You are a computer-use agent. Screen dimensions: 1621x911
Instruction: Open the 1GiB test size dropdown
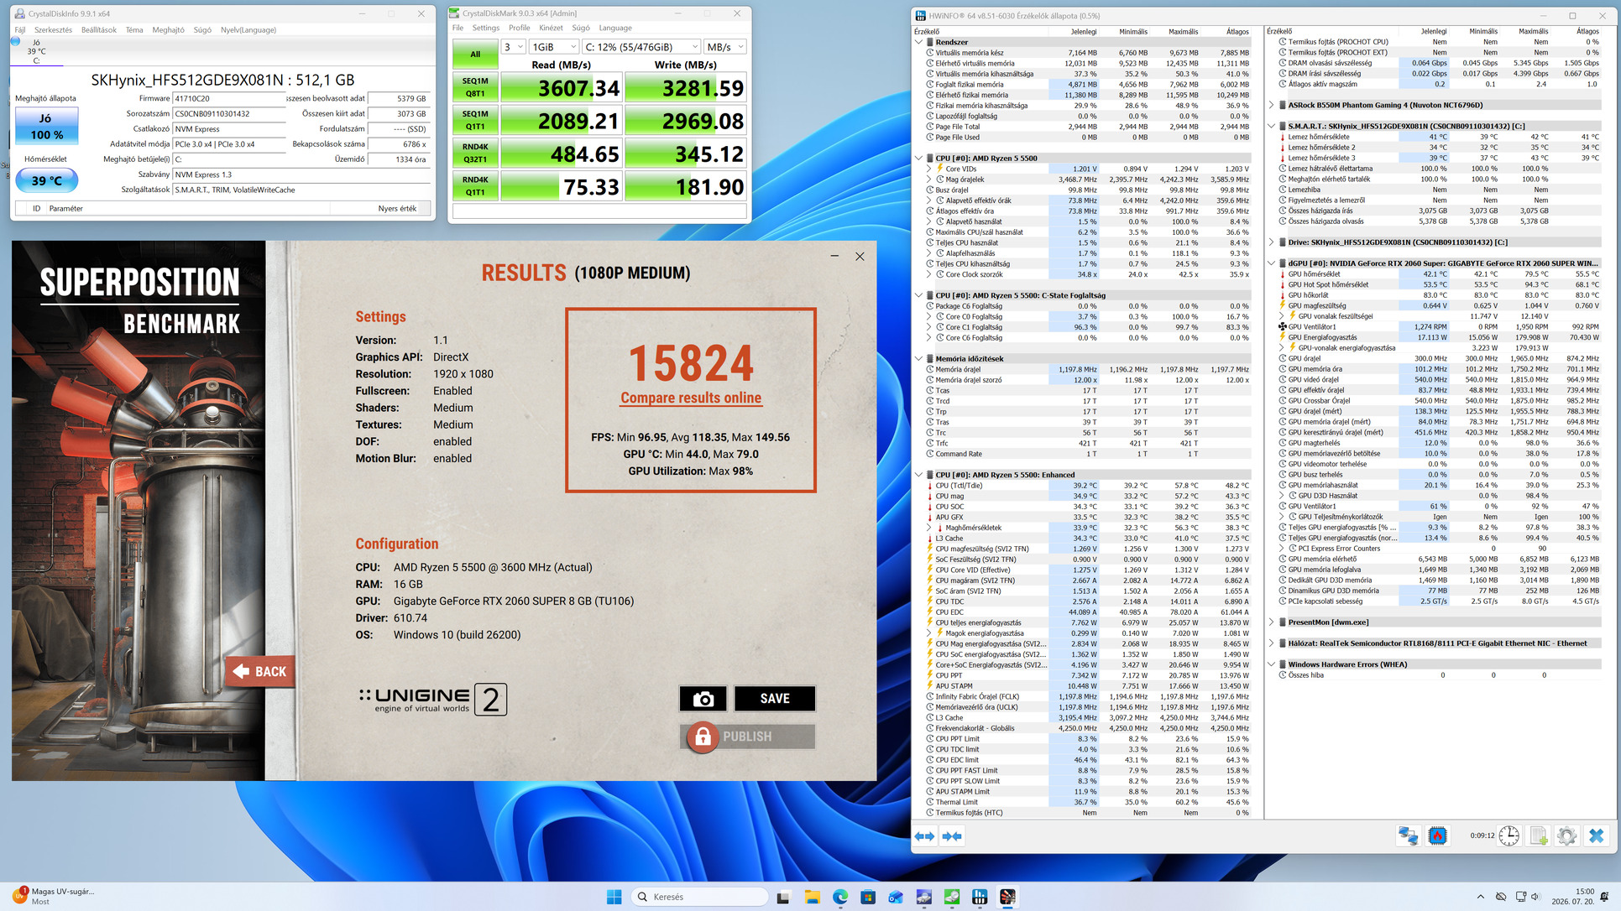[x=554, y=47]
